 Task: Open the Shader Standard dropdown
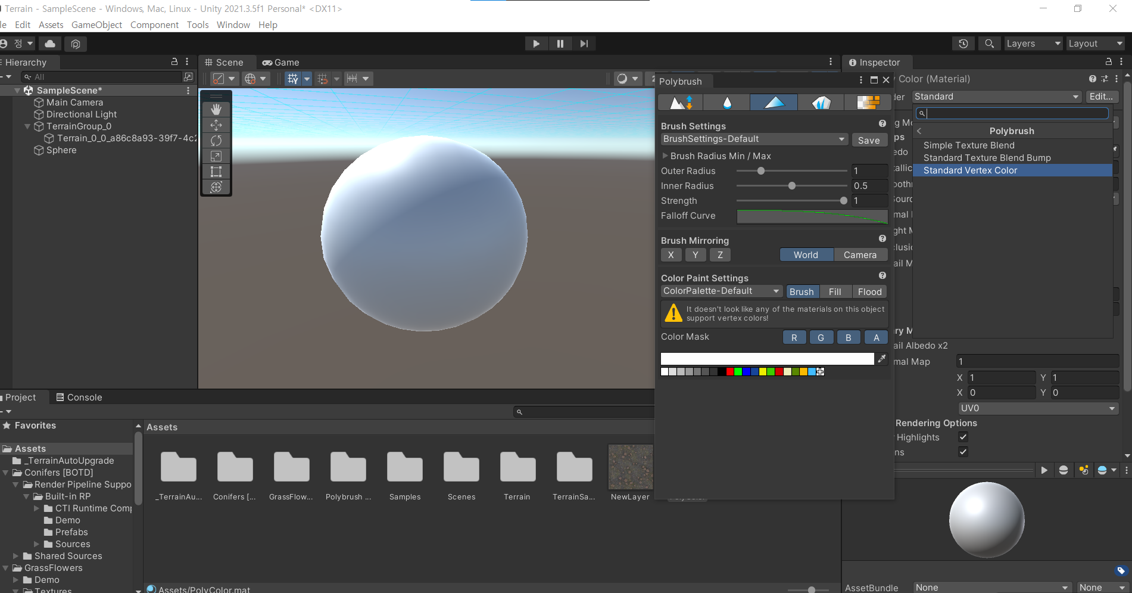[x=997, y=97]
